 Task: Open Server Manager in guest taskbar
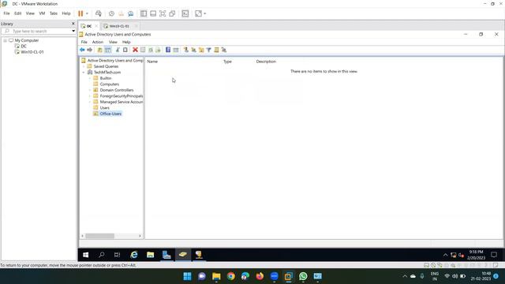click(x=166, y=255)
